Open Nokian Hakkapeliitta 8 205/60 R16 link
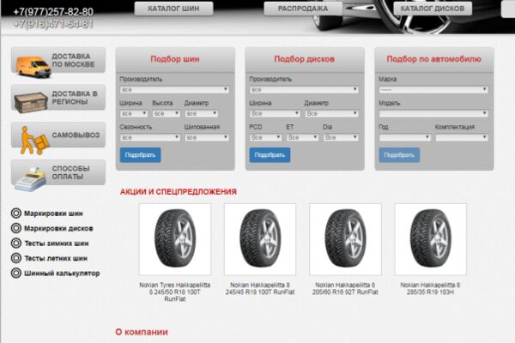Viewport: 515px width, 343px height. click(x=345, y=288)
